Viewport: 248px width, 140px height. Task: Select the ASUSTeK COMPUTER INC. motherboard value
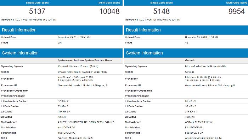tap(86, 122)
